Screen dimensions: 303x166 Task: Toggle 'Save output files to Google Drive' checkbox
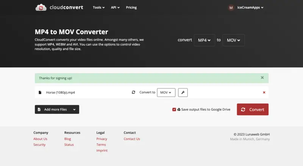174,109
